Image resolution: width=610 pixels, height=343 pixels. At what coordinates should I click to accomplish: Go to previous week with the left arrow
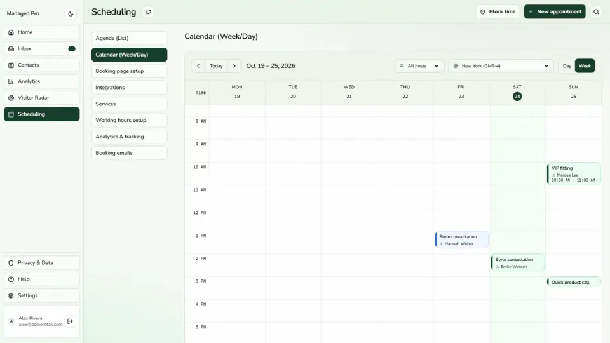(x=198, y=65)
